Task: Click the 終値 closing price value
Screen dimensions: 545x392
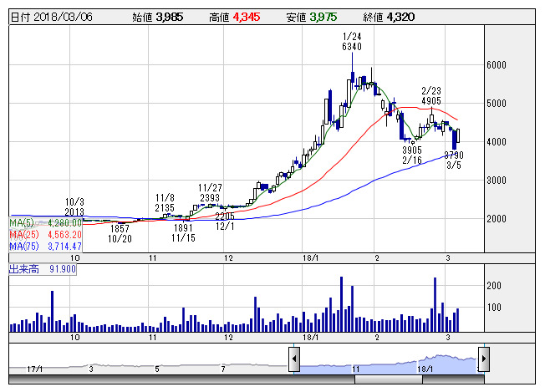Action: (x=400, y=17)
